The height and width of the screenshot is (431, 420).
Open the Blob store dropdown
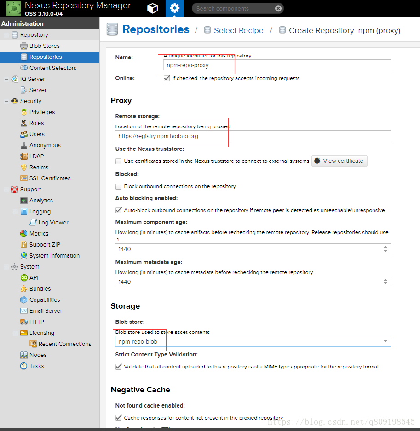point(385,341)
